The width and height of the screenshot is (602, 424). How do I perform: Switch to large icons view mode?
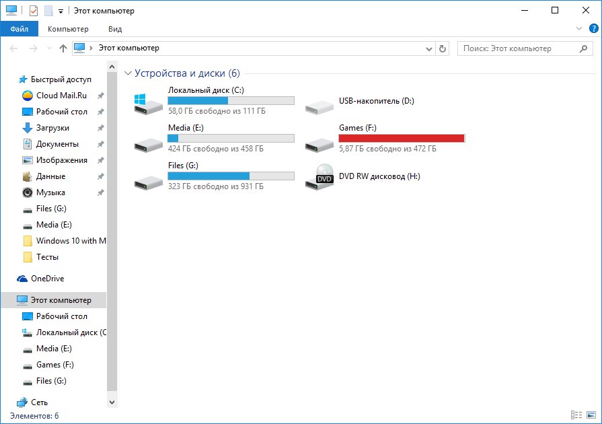(591, 415)
